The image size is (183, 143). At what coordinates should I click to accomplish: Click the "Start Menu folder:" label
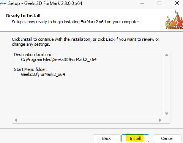[31, 69]
